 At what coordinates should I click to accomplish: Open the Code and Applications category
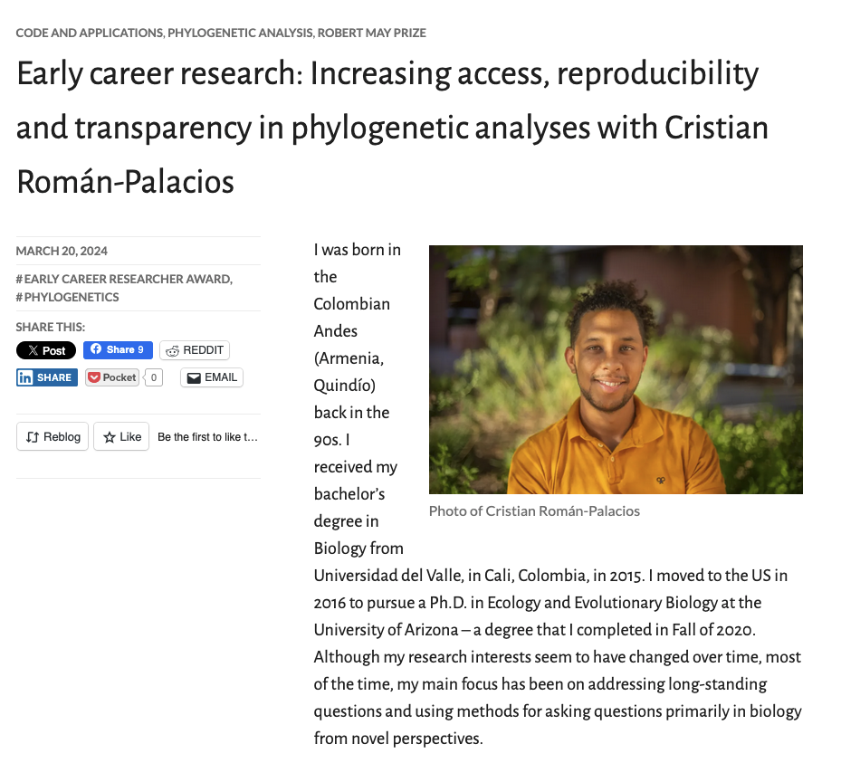[90, 33]
